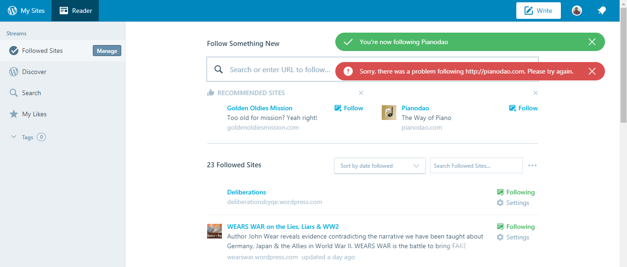Click the Manage button for Followed Sites

tap(107, 51)
